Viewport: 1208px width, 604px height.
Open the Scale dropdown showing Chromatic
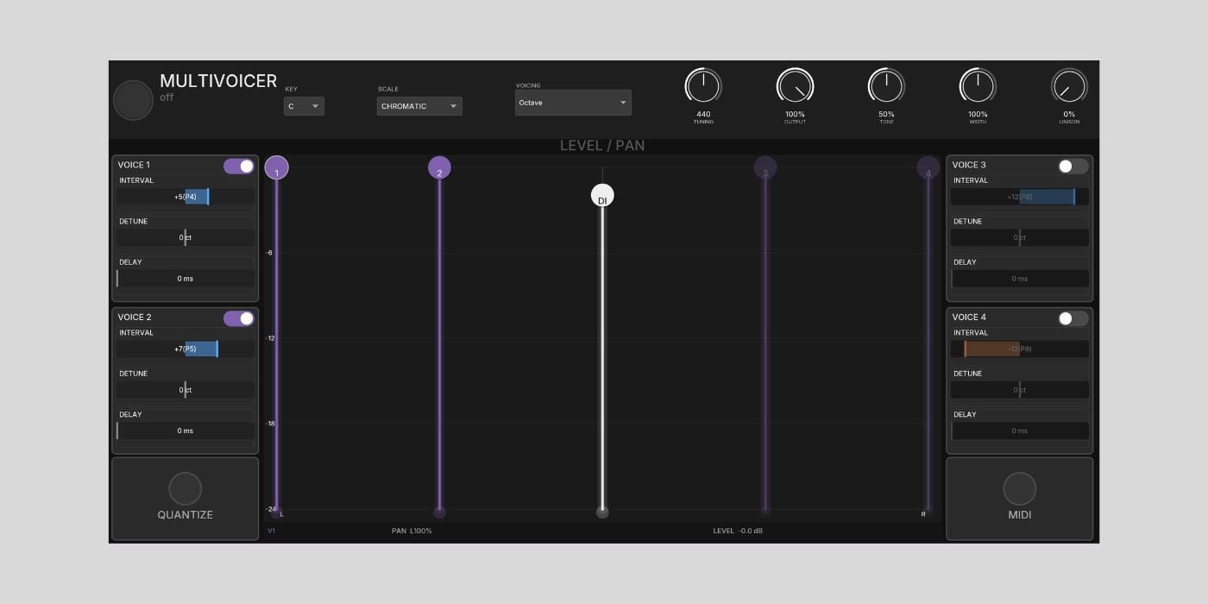[419, 106]
